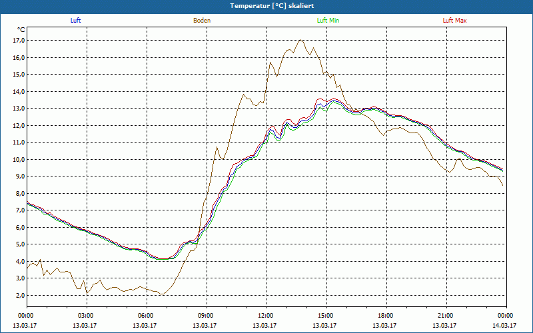Click the 11,0 y-axis value
Image resolution: width=533 pixels, height=333 pixels.
[19, 143]
